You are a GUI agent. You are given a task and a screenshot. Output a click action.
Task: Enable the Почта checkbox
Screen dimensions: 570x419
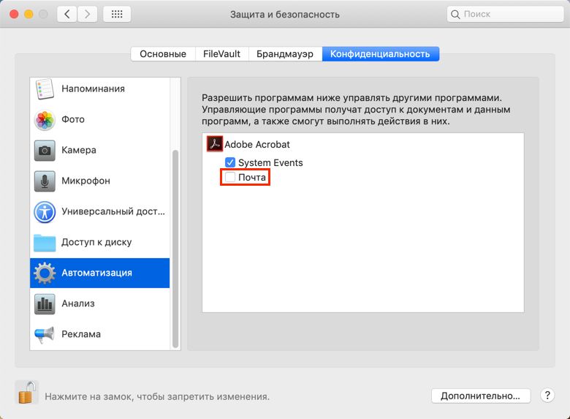[230, 177]
